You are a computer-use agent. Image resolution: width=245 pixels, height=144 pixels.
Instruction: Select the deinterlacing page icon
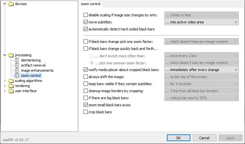pyautogui.click(x=17, y=60)
